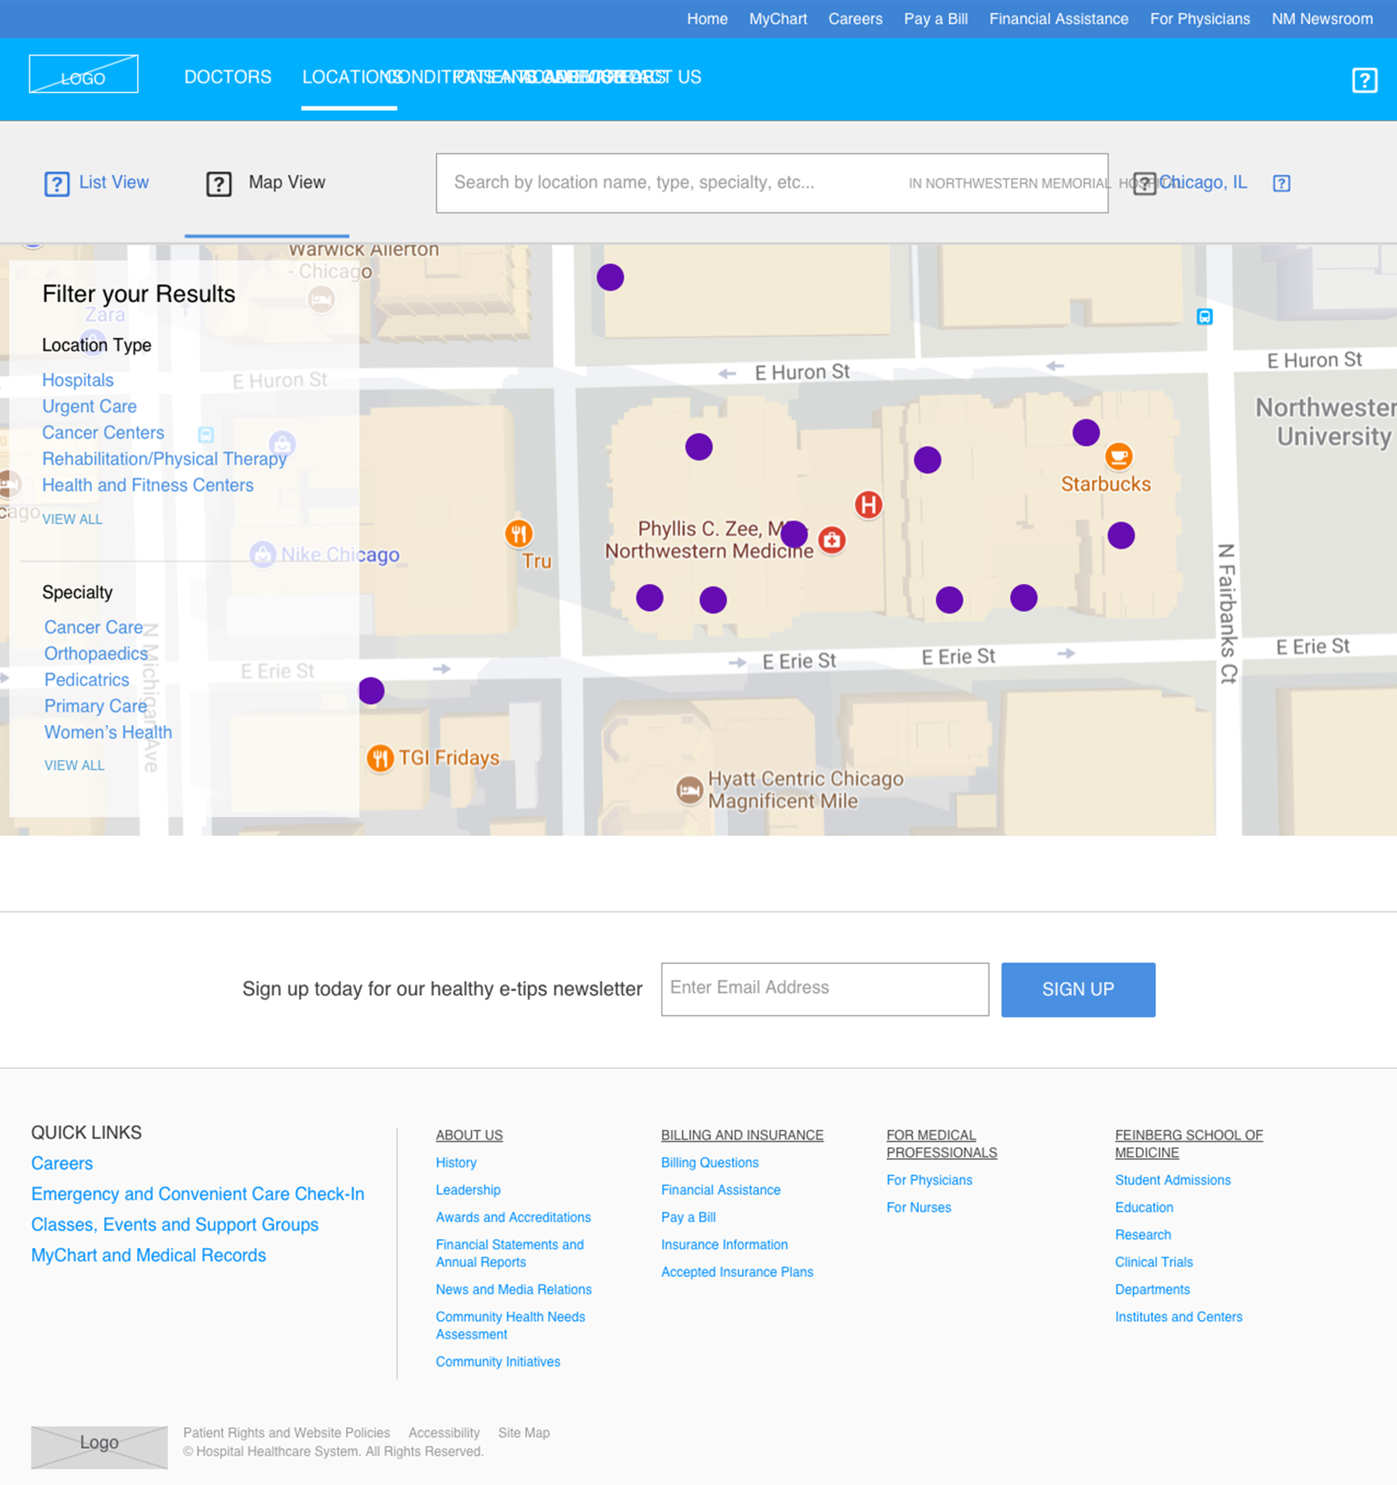1397x1485 pixels.
Task: Open Accessibility footer link
Action: click(444, 1433)
